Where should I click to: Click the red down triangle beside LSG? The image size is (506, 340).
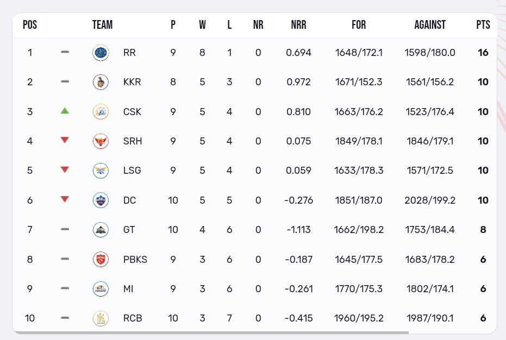click(x=65, y=169)
